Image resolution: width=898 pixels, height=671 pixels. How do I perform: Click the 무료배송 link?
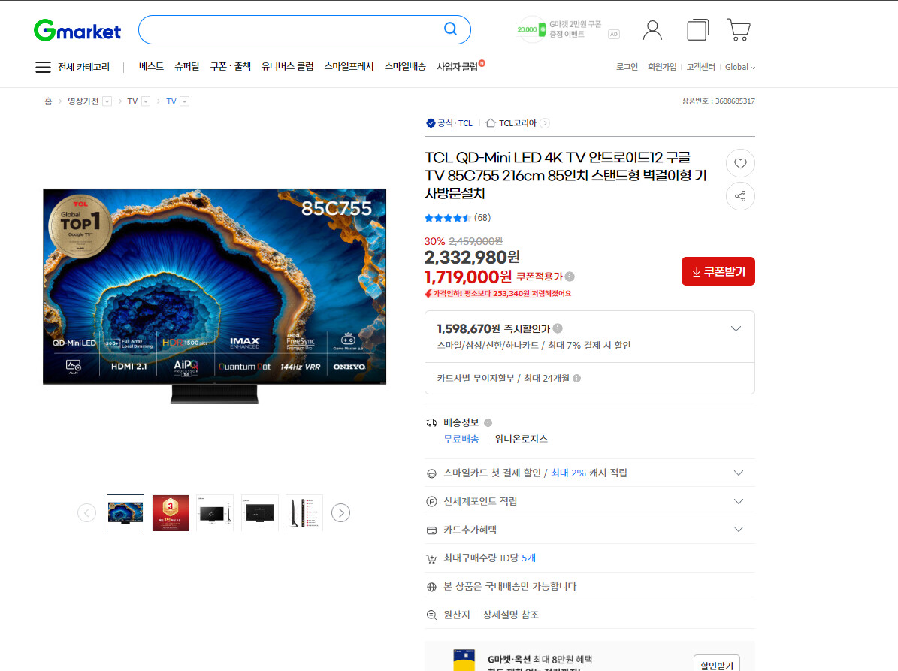461,439
